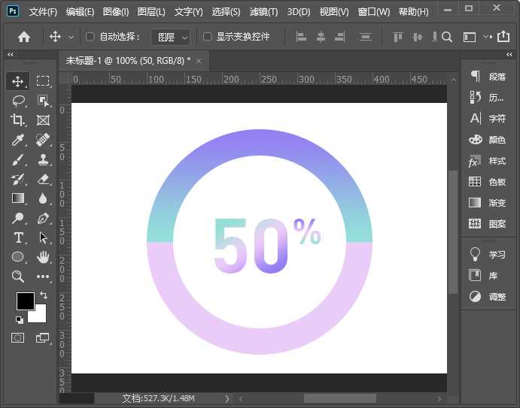Open the status bar info arrow
Image resolution: width=520 pixels, height=408 pixels.
pyautogui.click(x=227, y=399)
